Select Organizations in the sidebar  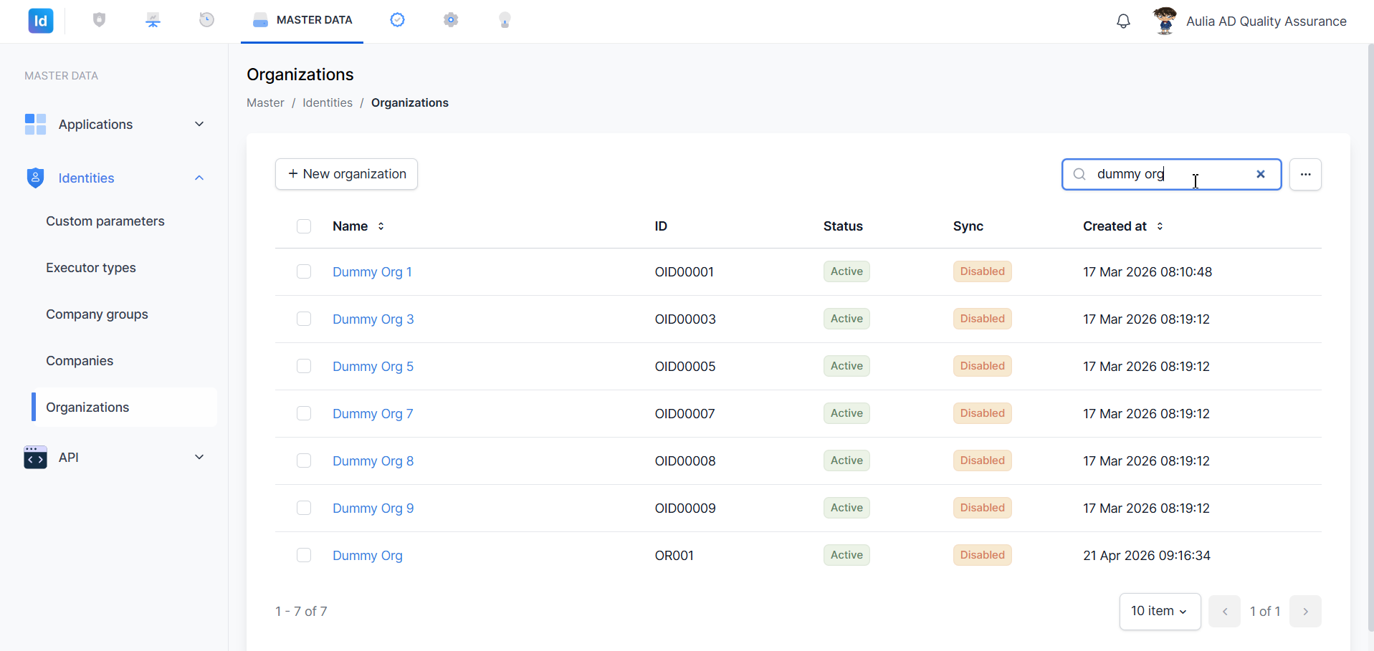124,408
